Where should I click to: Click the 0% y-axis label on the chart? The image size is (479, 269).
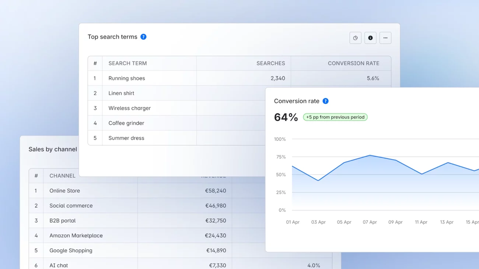point(282,210)
